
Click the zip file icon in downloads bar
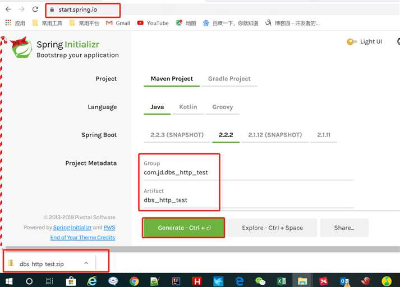point(11,263)
